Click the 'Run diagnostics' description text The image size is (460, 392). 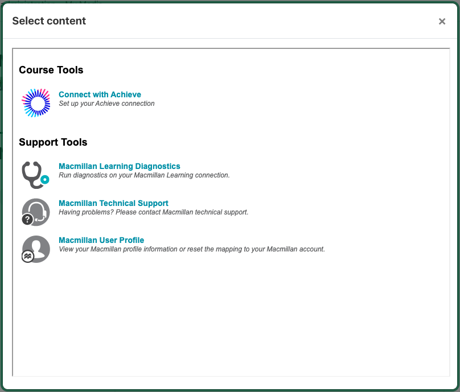pyautogui.click(x=144, y=175)
